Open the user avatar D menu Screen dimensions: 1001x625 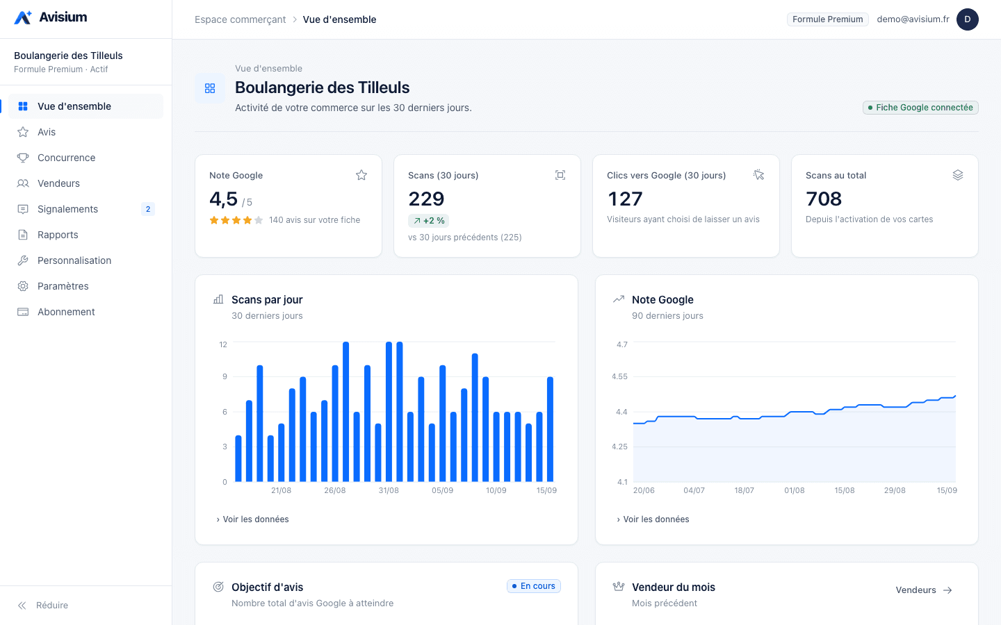968,19
